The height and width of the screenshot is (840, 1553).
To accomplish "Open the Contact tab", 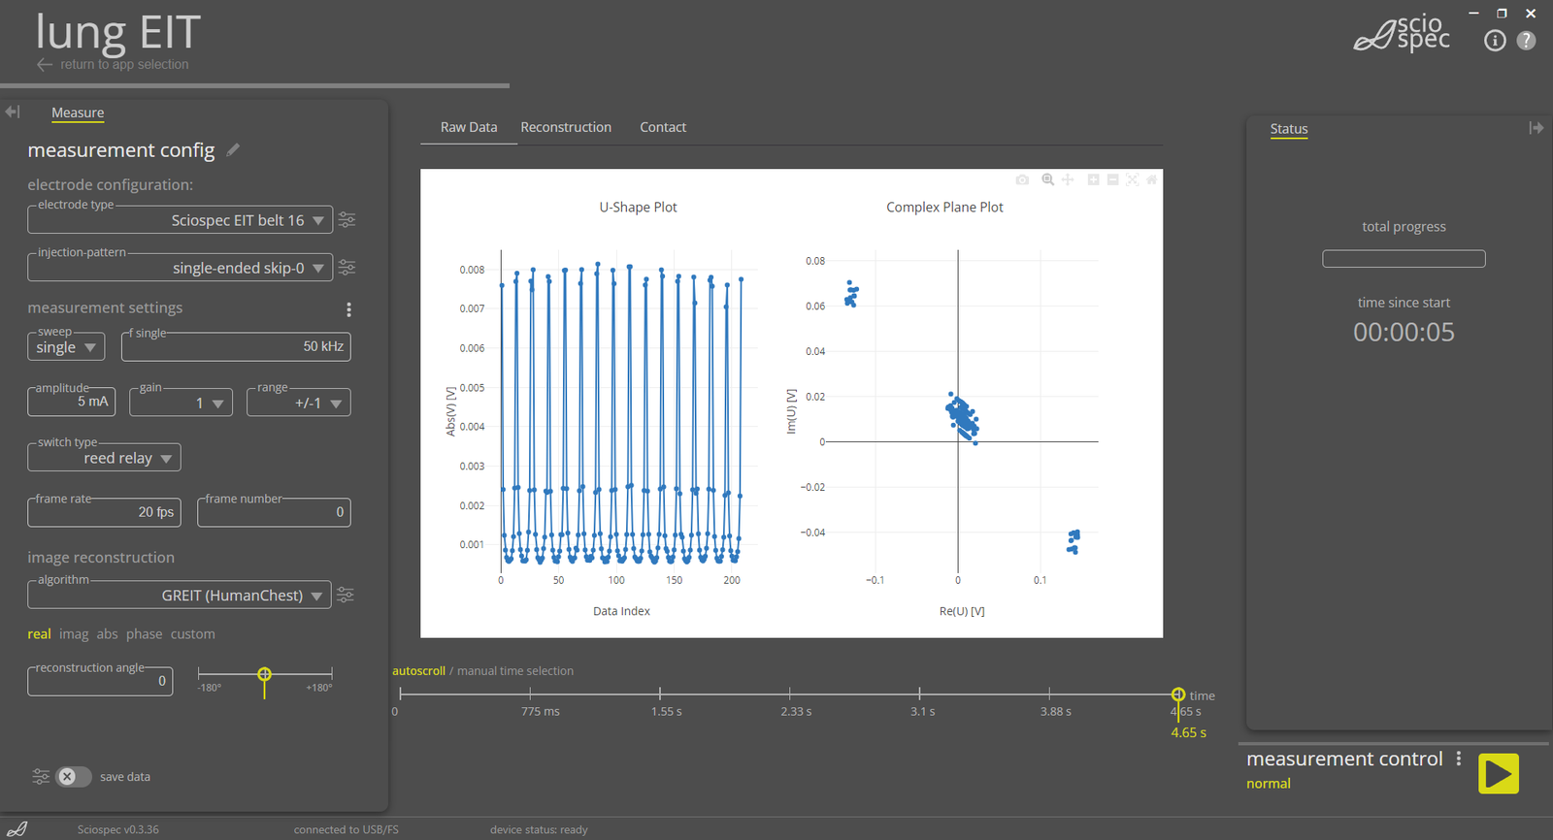I will point(663,127).
